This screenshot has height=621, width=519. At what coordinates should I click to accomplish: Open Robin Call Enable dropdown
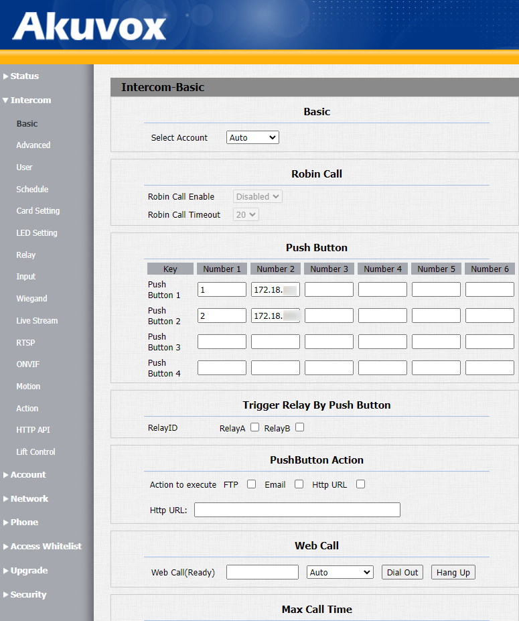click(257, 196)
